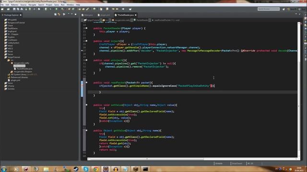Click me.gencobix.netty in the editor breadcrumb

(x=121, y=20)
